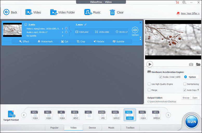202x133 pixels.
Task: Select MKV H264 format
Action: (x=49, y=115)
